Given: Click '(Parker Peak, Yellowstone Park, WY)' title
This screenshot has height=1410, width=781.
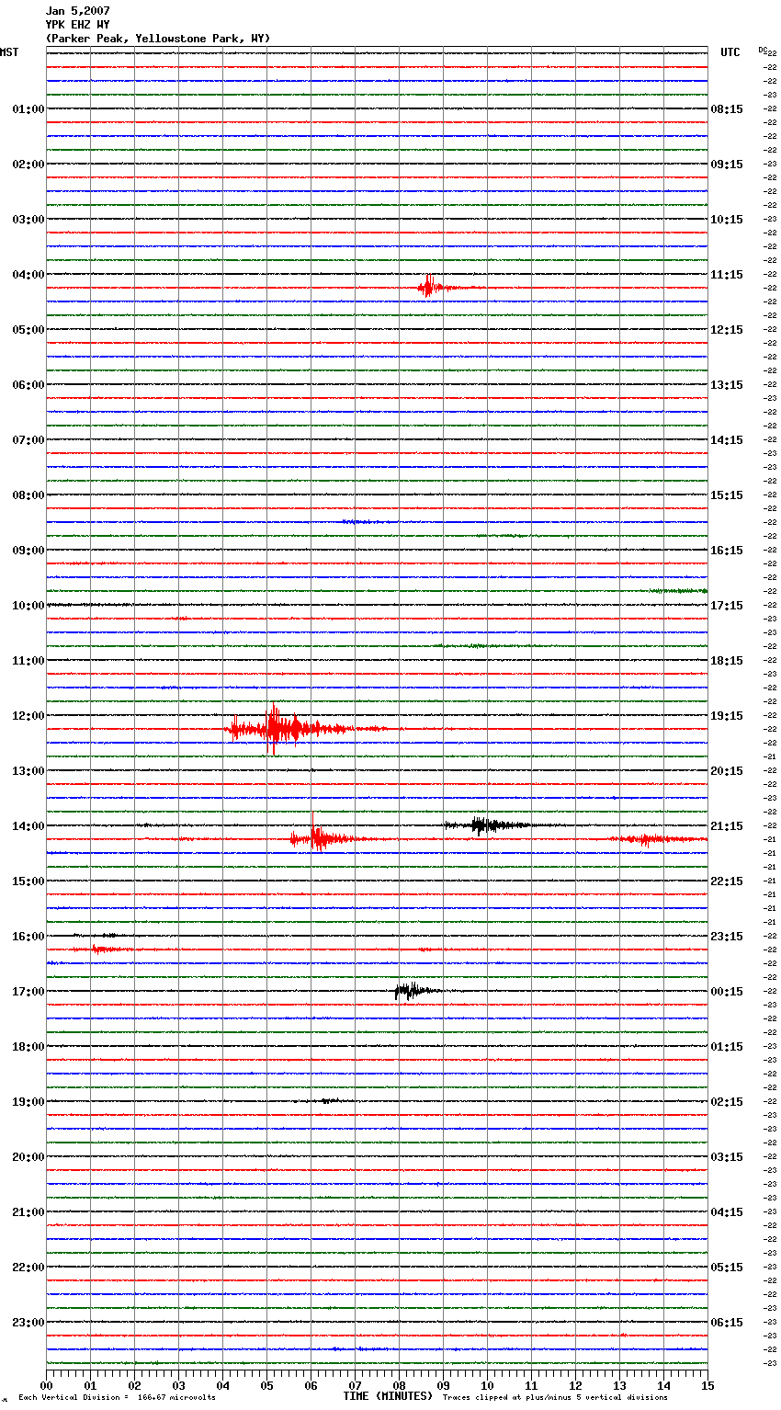Looking at the screenshot, I should click(158, 39).
